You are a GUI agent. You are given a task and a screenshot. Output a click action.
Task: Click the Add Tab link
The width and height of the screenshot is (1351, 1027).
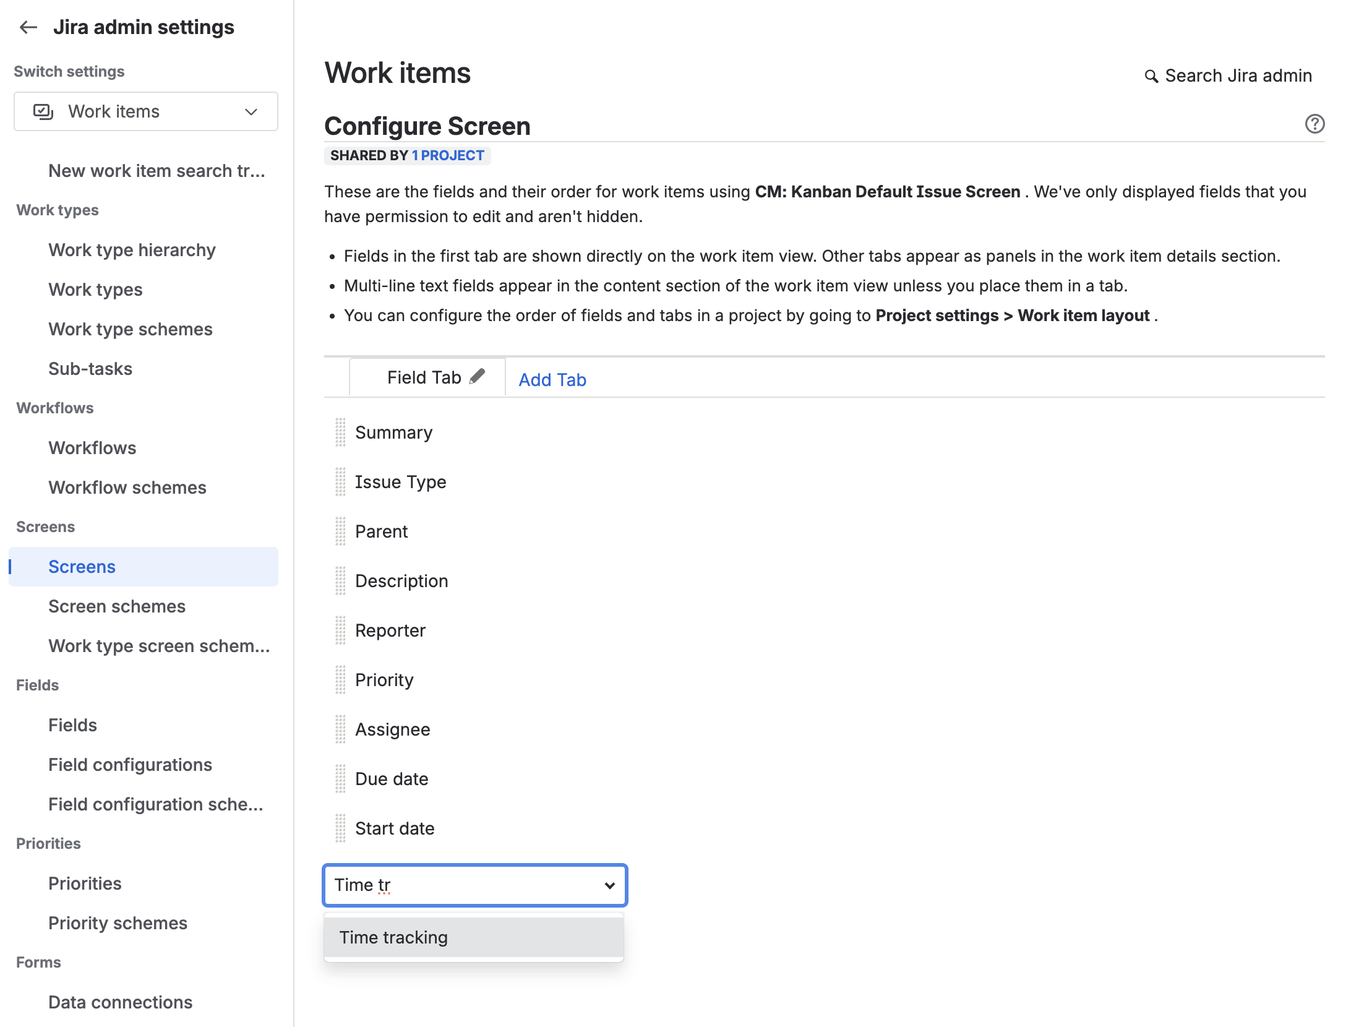coord(552,380)
